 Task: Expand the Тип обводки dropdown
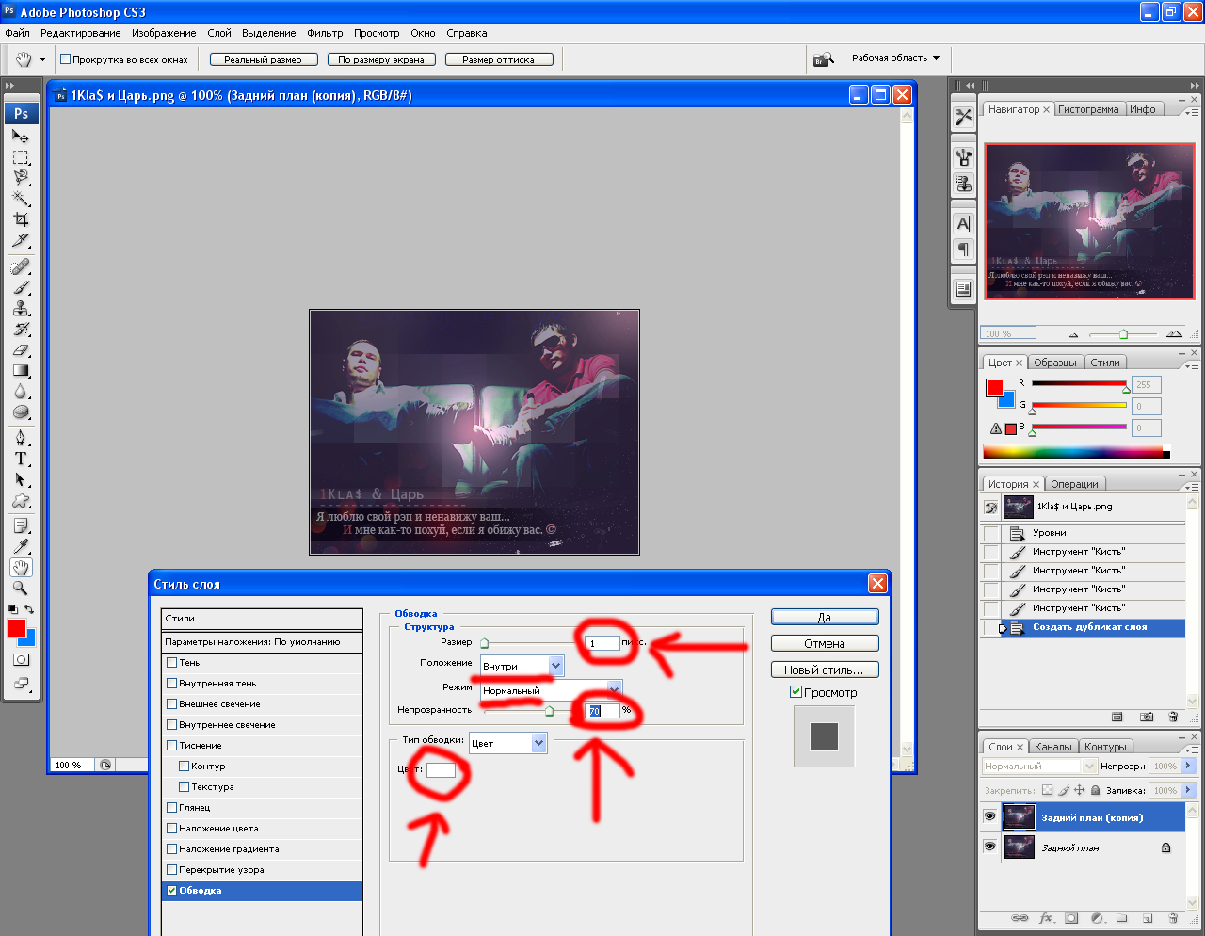tap(538, 743)
